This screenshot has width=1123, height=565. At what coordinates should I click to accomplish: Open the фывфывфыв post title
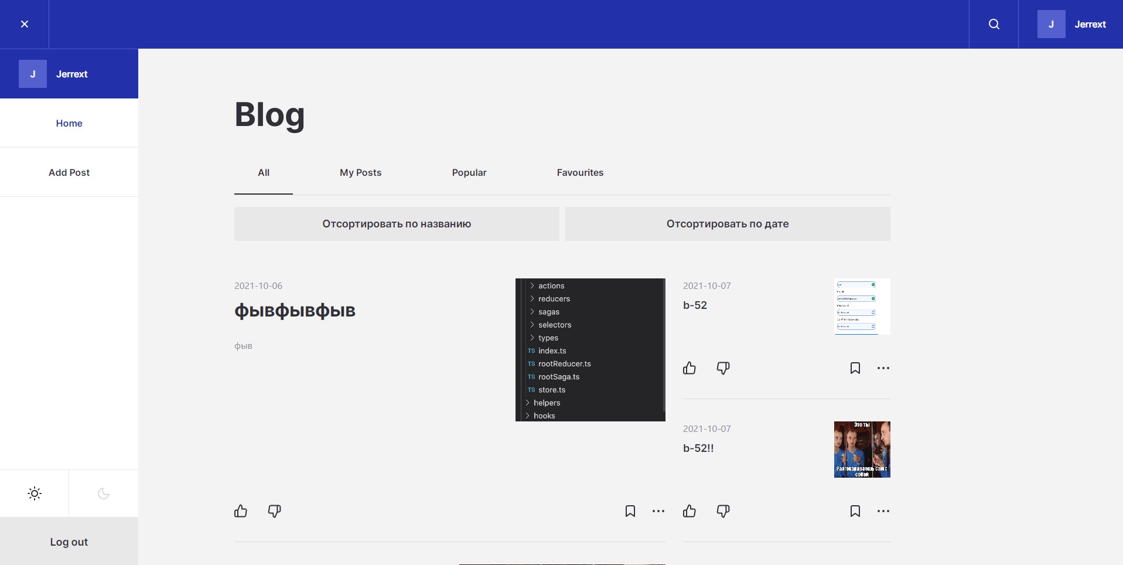[x=295, y=311]
